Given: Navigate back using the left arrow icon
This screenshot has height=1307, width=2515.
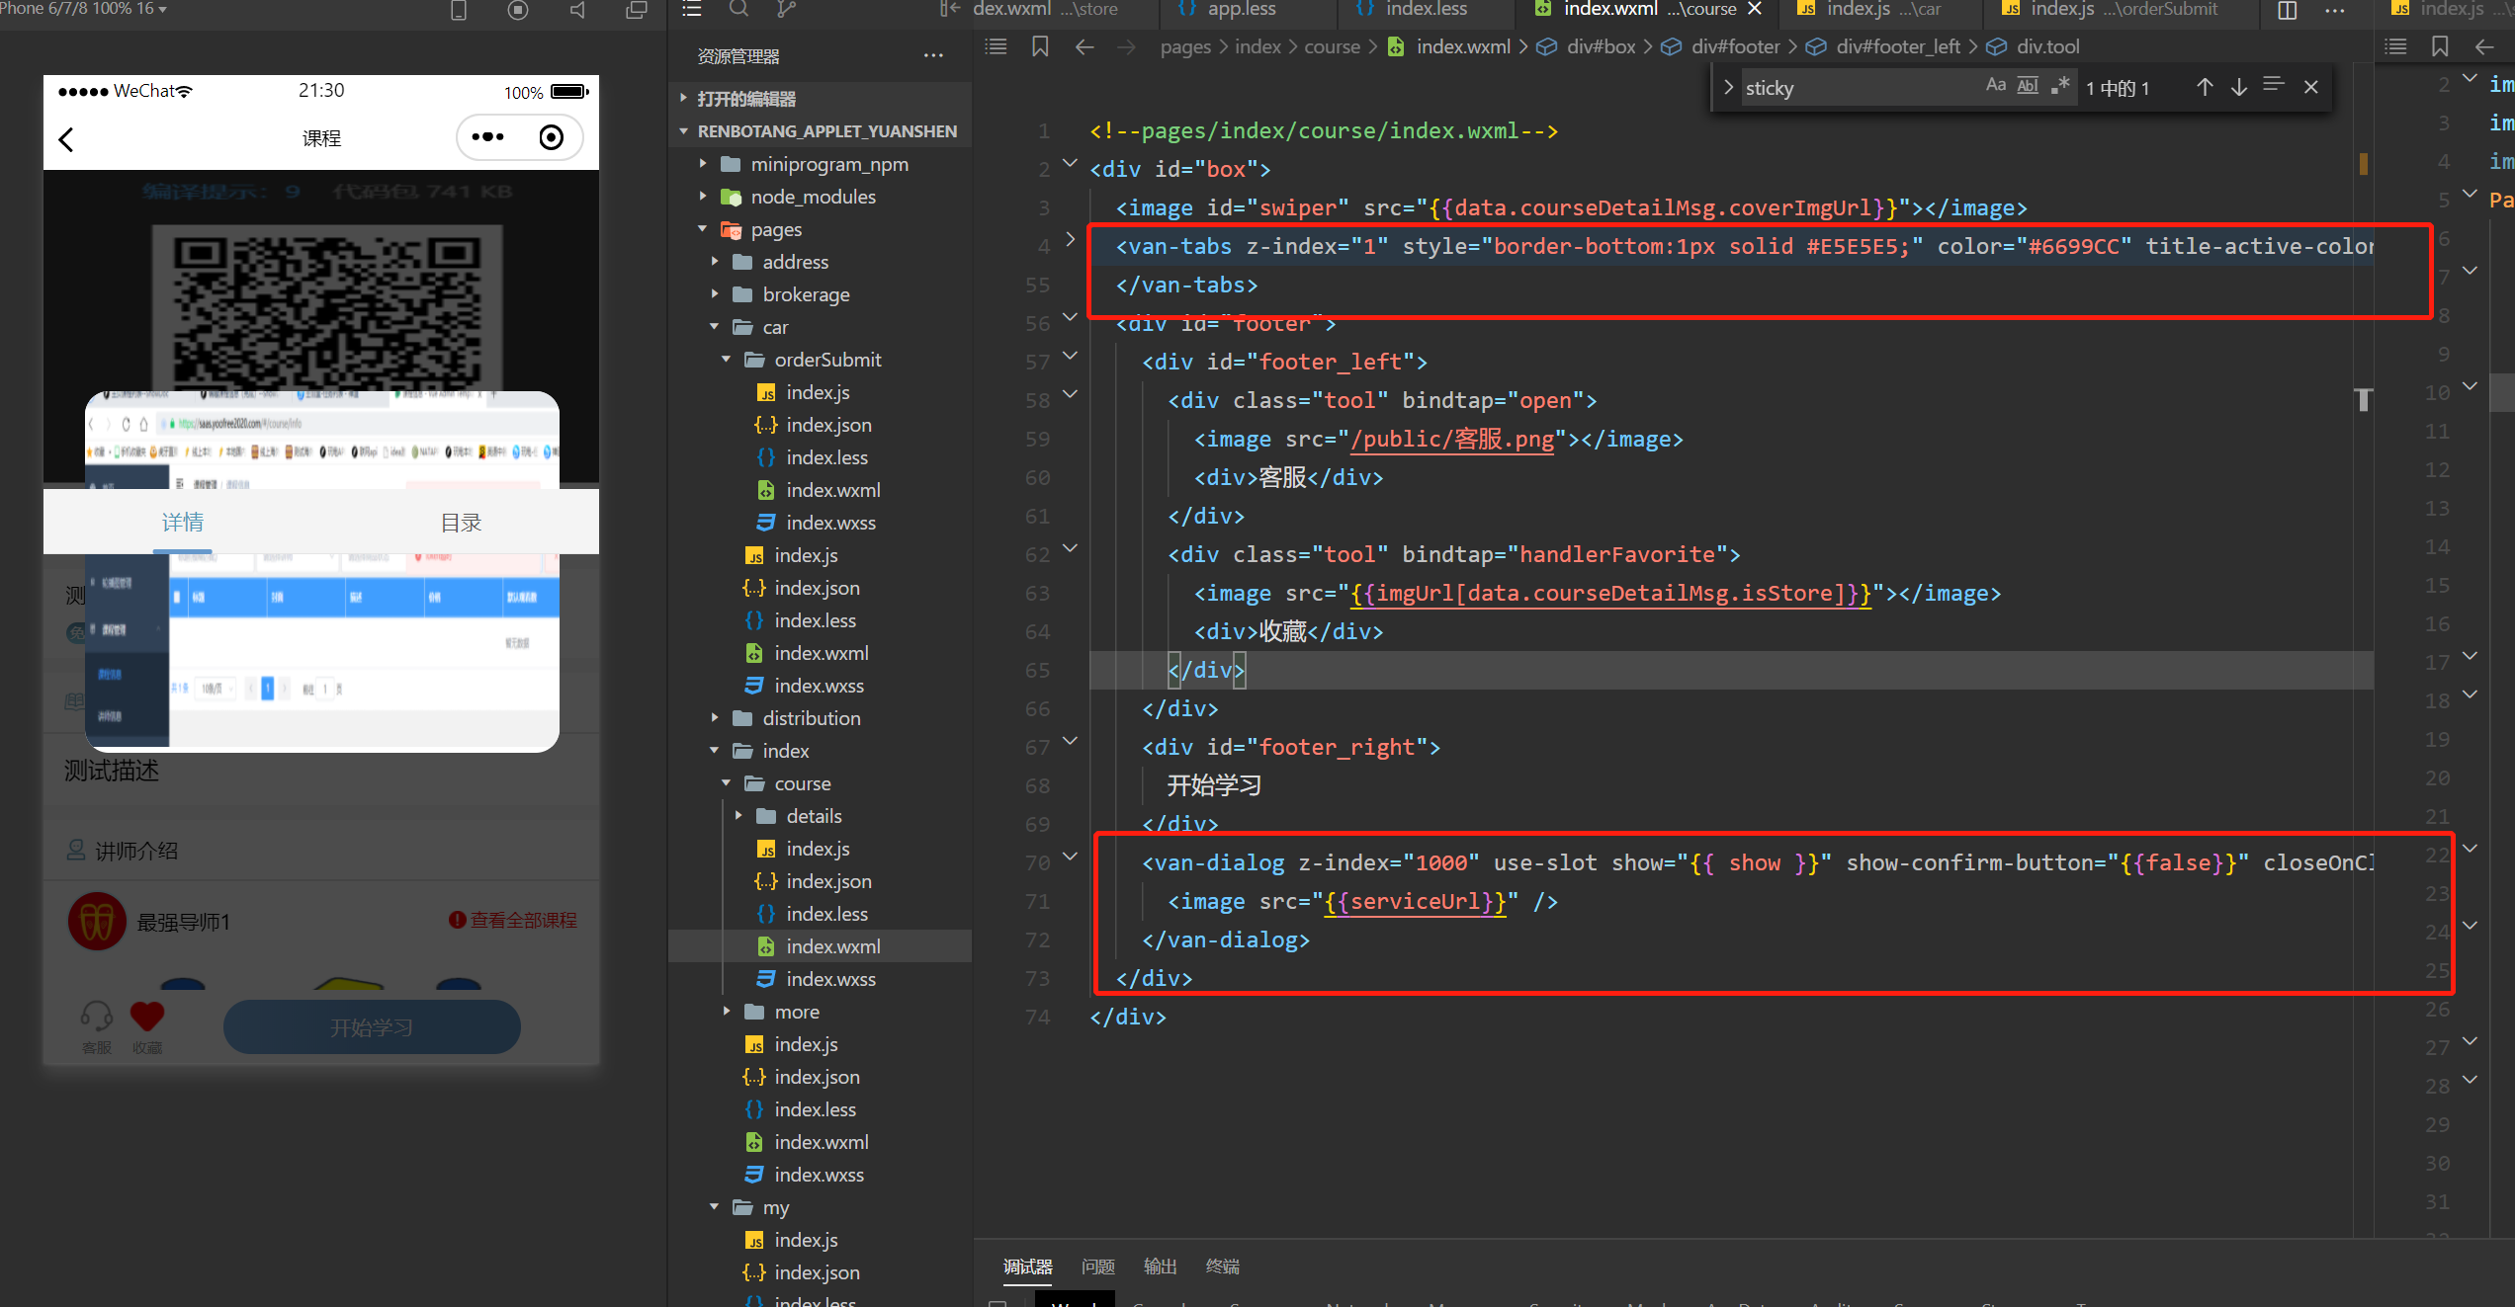Looking at the screenshot, I should (x=1084, y=46).
